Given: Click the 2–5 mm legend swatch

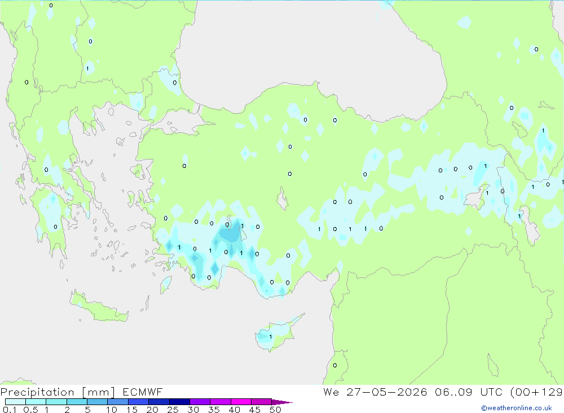Looking at the screenshot, I should (x=77, y=402).
